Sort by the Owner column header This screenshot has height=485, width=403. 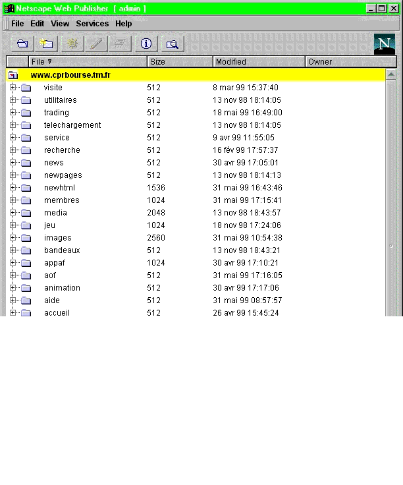[x=351, y=62]
